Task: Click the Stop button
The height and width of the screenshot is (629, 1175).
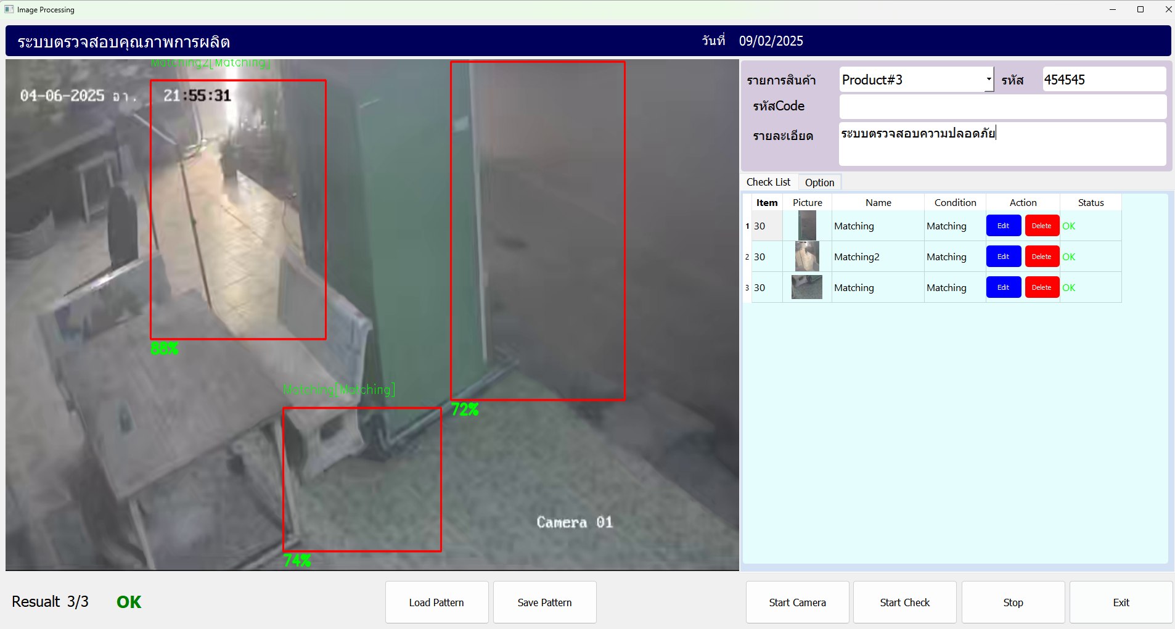Action: pyautogui.click(x=1012, y=602)
